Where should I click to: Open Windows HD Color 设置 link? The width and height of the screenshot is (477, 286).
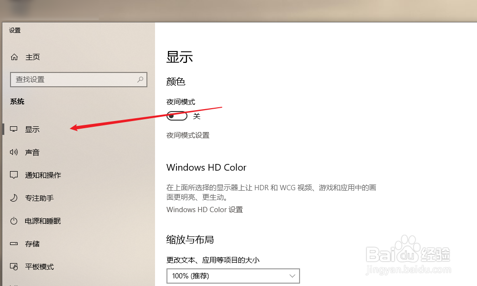tap(205, 210)
